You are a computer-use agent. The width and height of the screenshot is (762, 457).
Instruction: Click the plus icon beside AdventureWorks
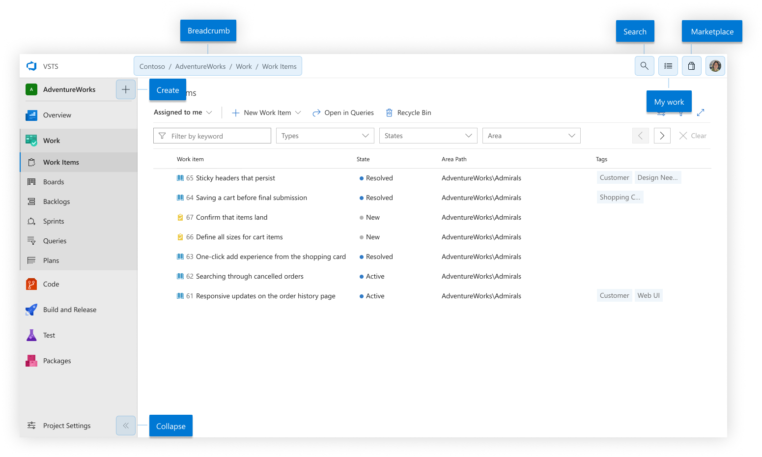click(126, 89)
